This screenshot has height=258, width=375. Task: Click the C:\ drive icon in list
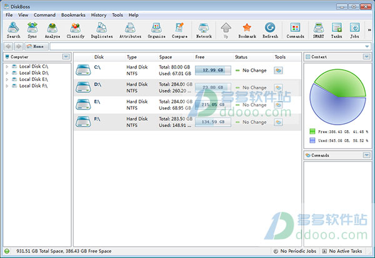[83, 70]
